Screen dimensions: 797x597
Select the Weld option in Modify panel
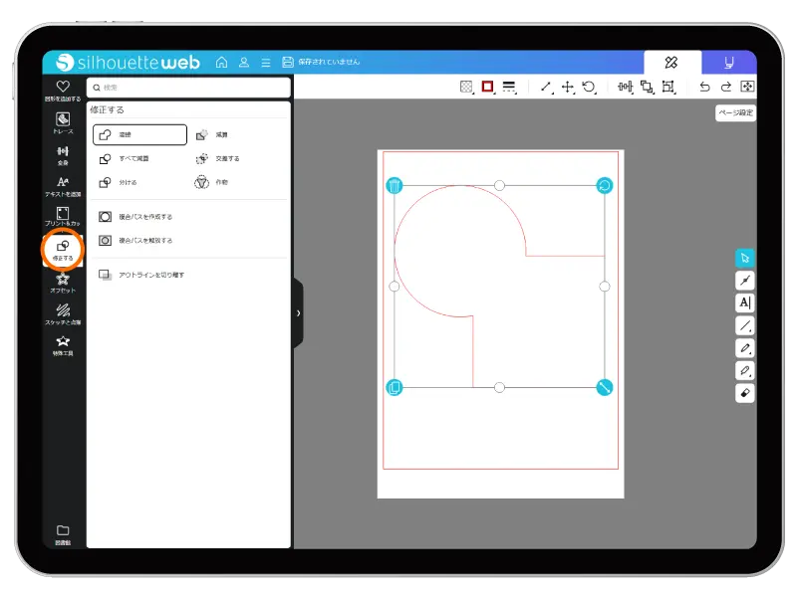pyautogui.click(x=139, y=134)
